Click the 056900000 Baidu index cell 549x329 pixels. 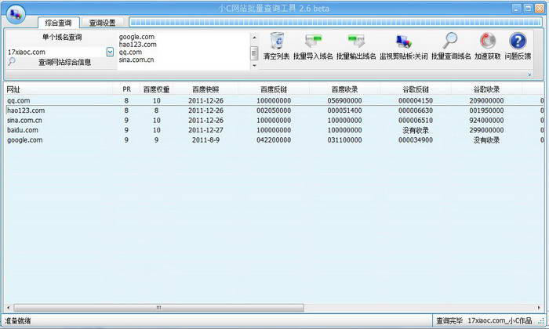[344, 101]
